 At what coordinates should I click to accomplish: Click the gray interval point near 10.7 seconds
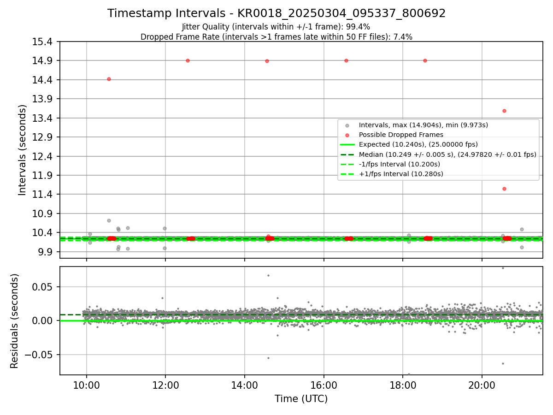click(x=109, y=220)
